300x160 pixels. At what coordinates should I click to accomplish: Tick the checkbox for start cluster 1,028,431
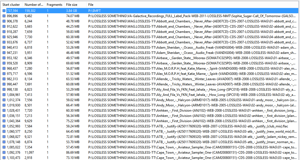[x=4, y=110]
